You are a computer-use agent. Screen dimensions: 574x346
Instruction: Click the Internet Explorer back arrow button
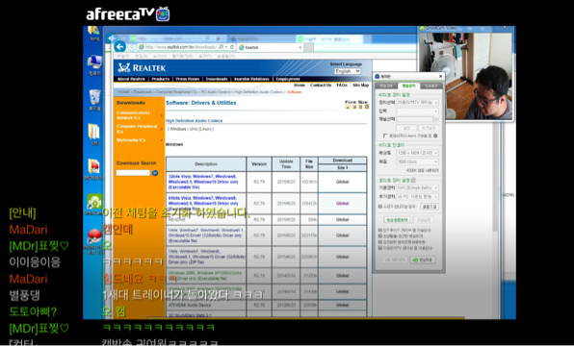119,46
